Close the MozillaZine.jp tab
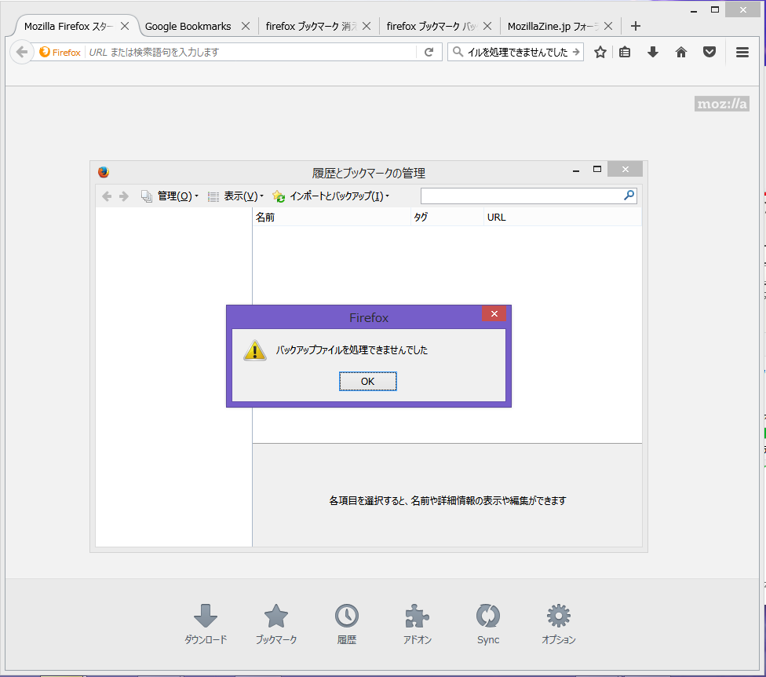Image resolution: width=766 pixels, height=677 pixels. [x=608, y=26]
